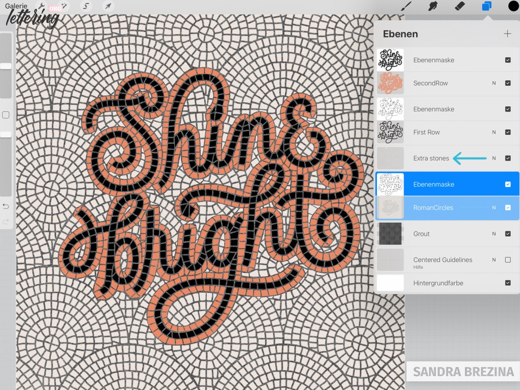Tap the redo arrow in sidebar
The height and width of the screenshot is (390, 520).
click(6, 221)
